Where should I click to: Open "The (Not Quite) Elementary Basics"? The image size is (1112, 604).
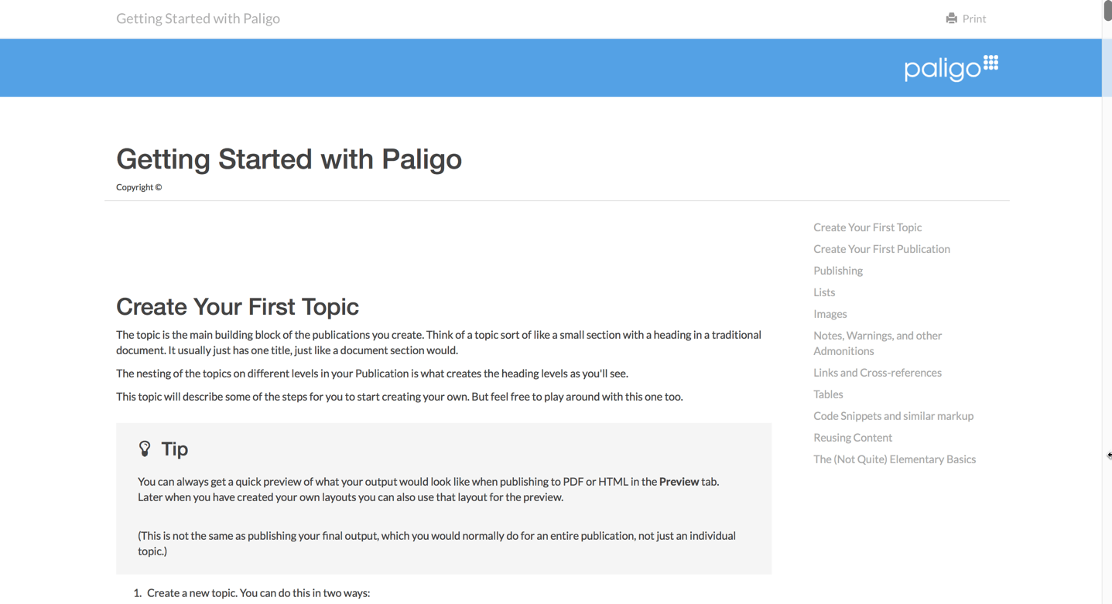click(895, 459)
